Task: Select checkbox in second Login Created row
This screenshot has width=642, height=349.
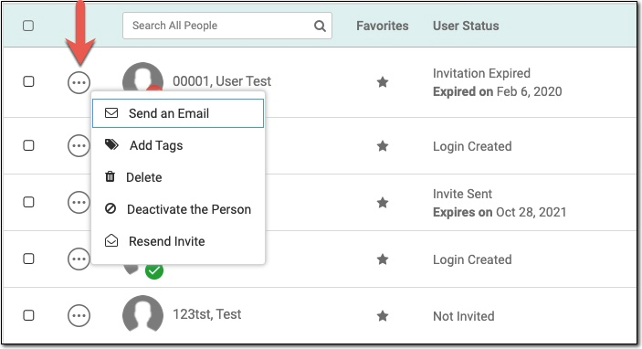Action: pyautogui.click(x=28, y=259)
